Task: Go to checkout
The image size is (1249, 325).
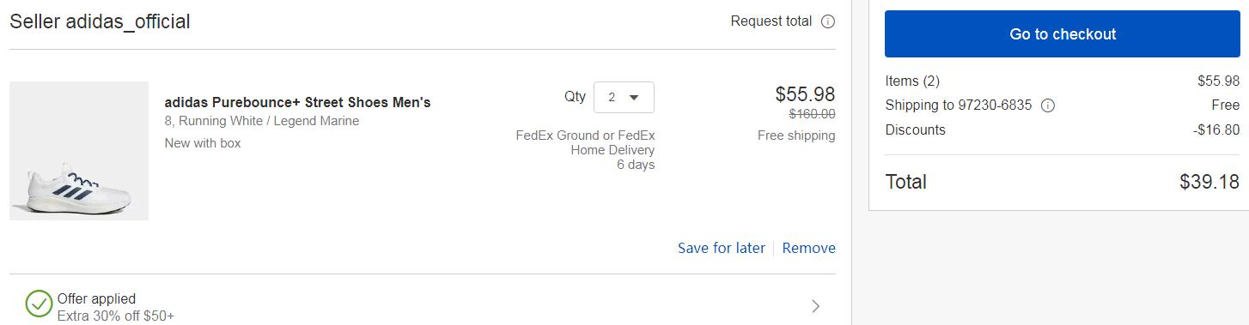Action: click(x=1063, y=34)
